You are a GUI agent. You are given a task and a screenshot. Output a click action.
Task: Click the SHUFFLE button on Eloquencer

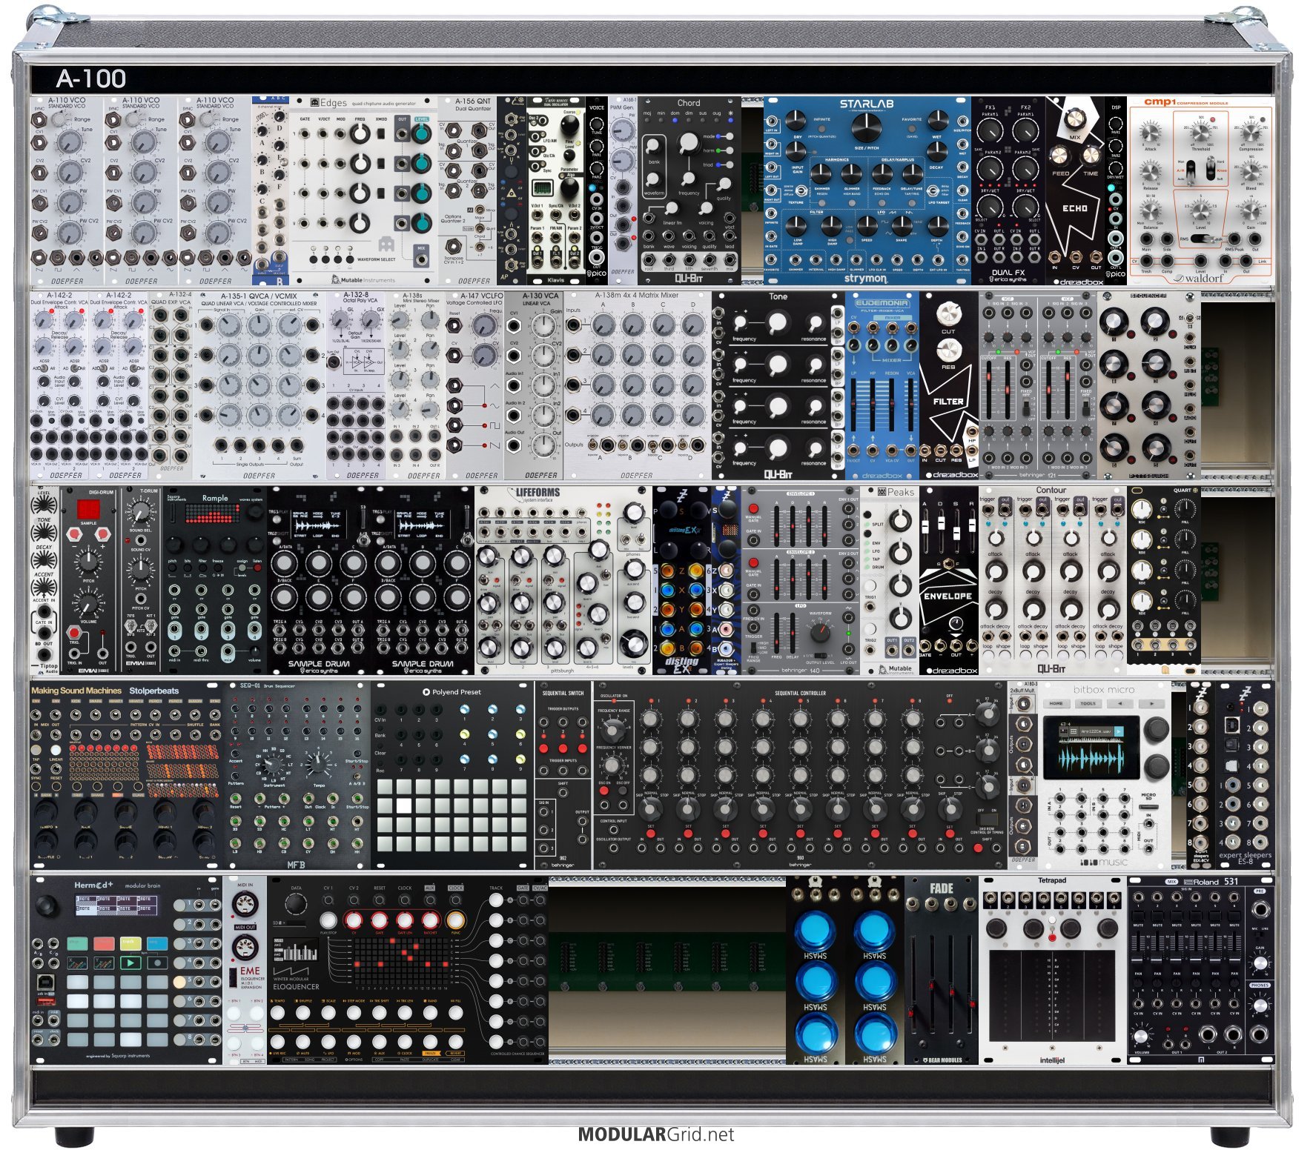[303, 1013]
